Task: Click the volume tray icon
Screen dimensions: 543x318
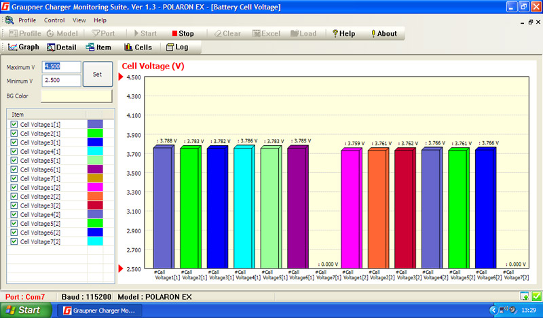Action: click(x=512, y=310)
